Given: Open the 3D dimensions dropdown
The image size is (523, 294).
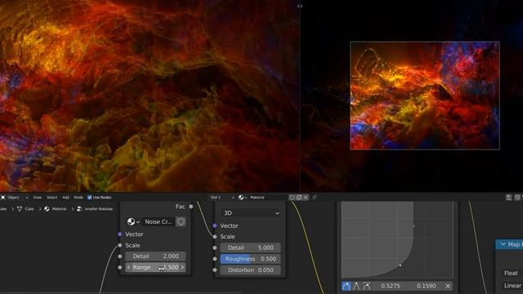Looking at the screenshot, I should [x=251, y=213].
